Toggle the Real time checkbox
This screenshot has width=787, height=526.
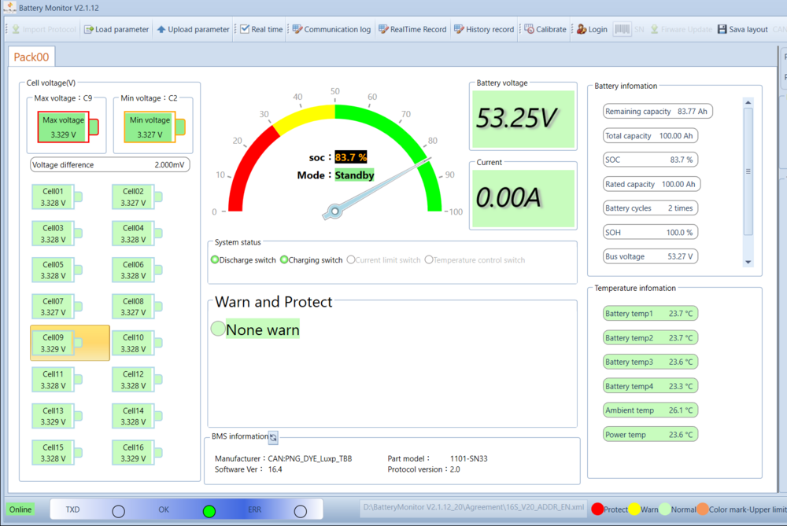tap(245, 29)
